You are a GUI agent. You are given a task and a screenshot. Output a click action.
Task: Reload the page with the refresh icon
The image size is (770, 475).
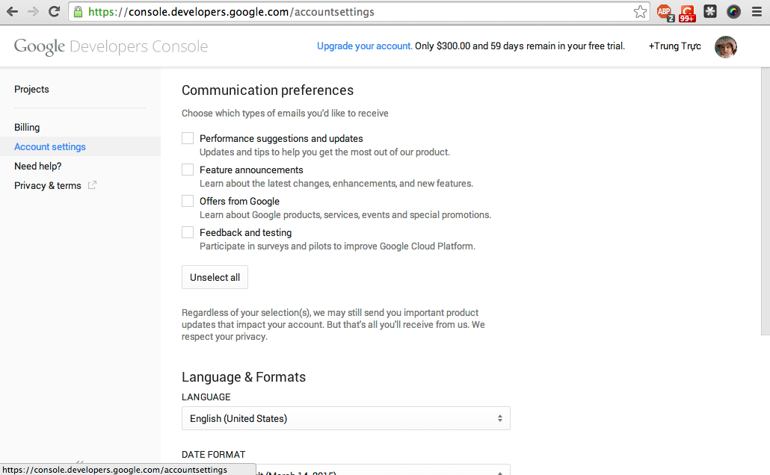pos(54,12)
